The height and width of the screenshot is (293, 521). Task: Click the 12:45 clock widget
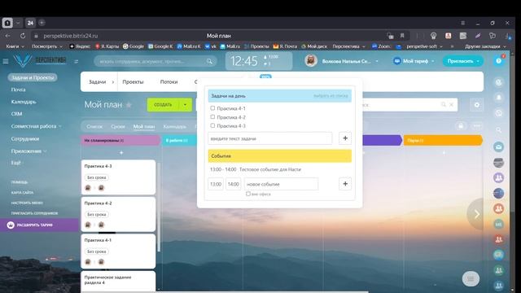259,61
